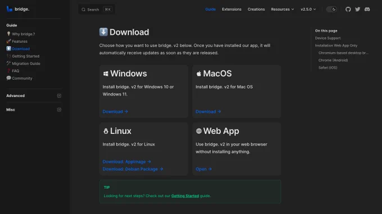Click the Windows download link

(x=115, y=111)
